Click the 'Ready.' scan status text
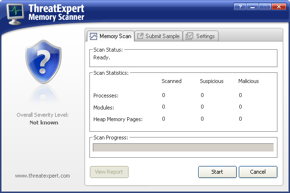Image resolution: width=290 pixels, height=193 pixels. (x=101, y=57)
